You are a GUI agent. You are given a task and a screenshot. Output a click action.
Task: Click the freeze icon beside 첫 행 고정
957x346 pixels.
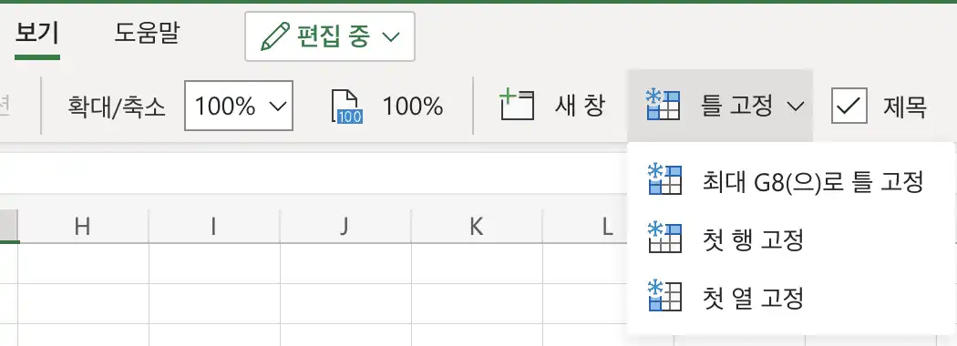pyautogui.click(x=664, y=238)
